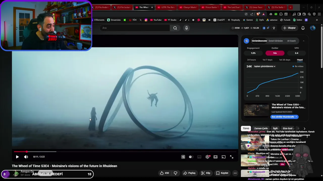Open the Instagram bookmark icon
The width and height of the screenshot is (323, 181).
coord(146,20)
